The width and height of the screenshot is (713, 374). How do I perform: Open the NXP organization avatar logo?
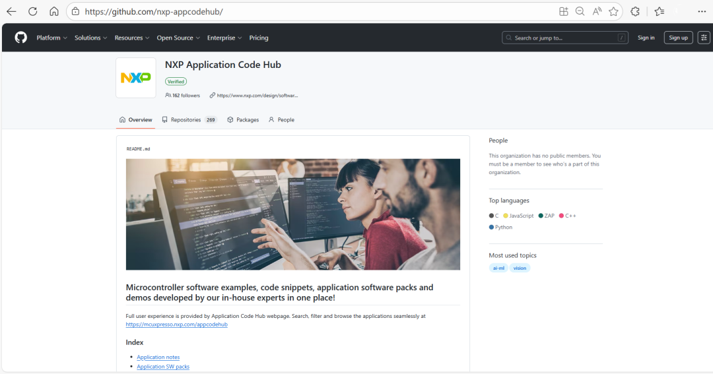pyautogui.click(x=136, y=78)
